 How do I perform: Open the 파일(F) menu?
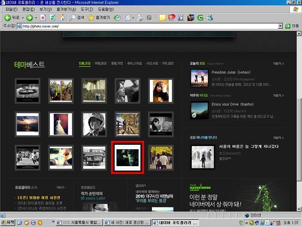(x=11, y=9)
